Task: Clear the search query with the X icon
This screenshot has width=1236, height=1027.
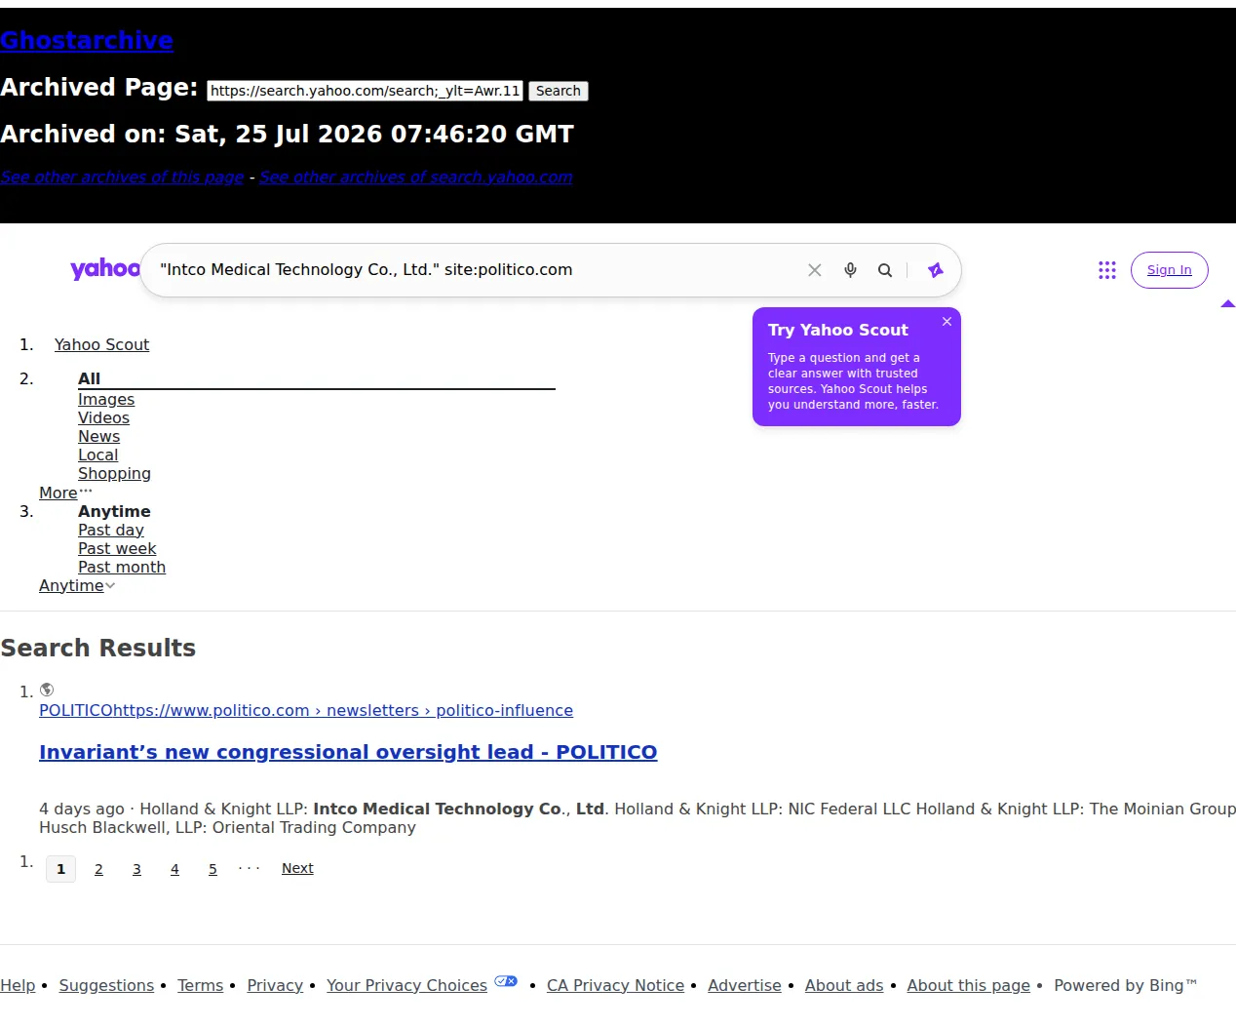Action: coord(815,270)
